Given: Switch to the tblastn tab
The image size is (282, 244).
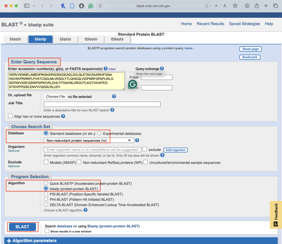Looking at the screenshot, I should point(91,39).
